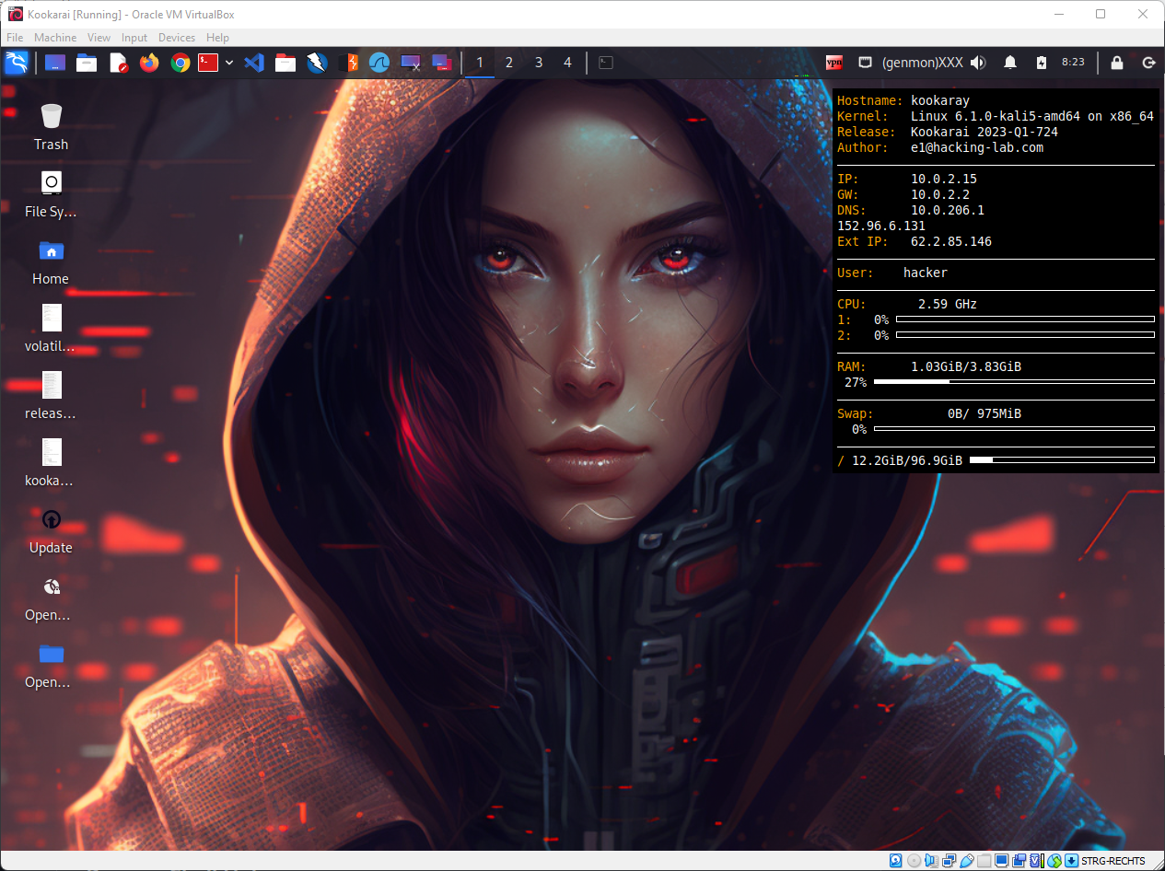Click the Hostname kookaray line
This screenshot has width=1165, height=871.
tap(903, 100)
